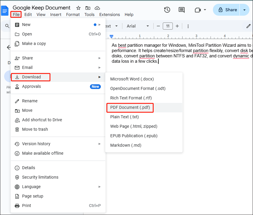Expand Version history submenu
The image size is (253, 215).
coord(58,144)
